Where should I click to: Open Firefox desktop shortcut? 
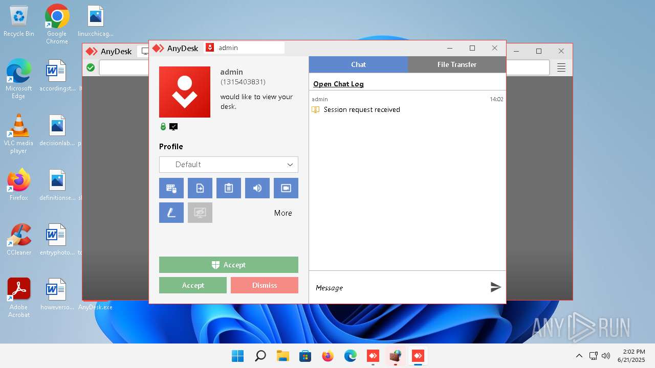(19, 185)
